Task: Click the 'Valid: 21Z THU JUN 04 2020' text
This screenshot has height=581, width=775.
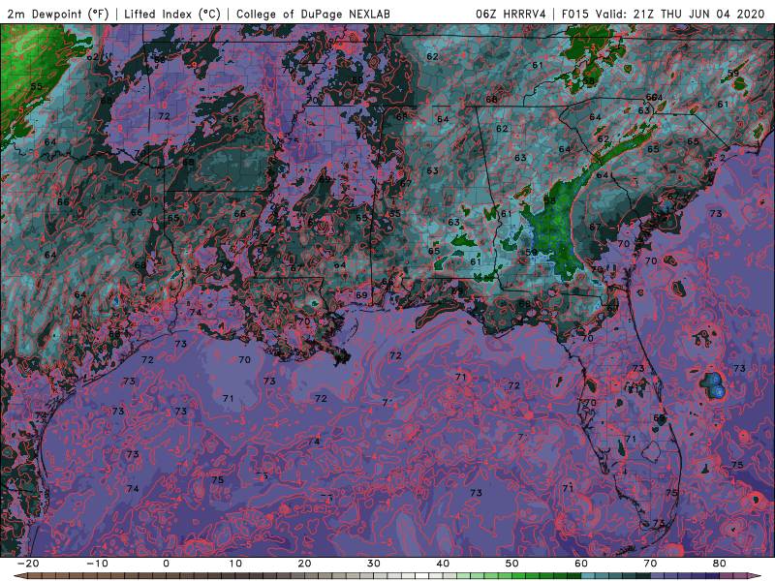Action: (680, 14)
